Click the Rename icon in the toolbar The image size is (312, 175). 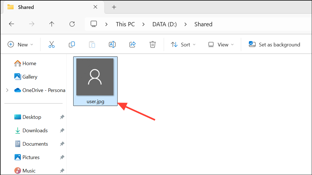click(112, 44)
